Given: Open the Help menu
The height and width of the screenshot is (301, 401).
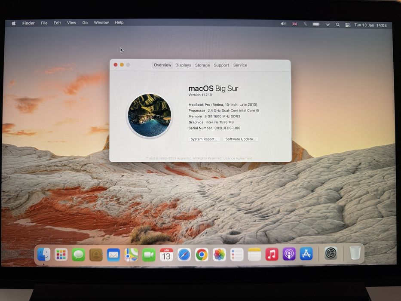Looking at the screenshot, I should 119,22.
